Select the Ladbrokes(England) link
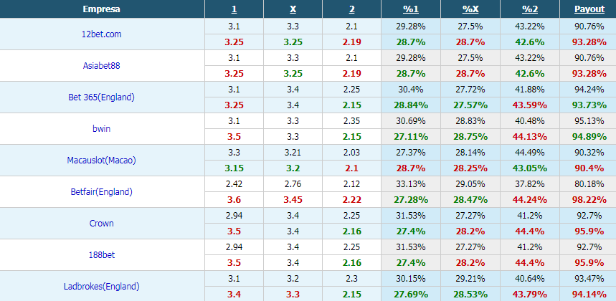 (x=101, y=286)
